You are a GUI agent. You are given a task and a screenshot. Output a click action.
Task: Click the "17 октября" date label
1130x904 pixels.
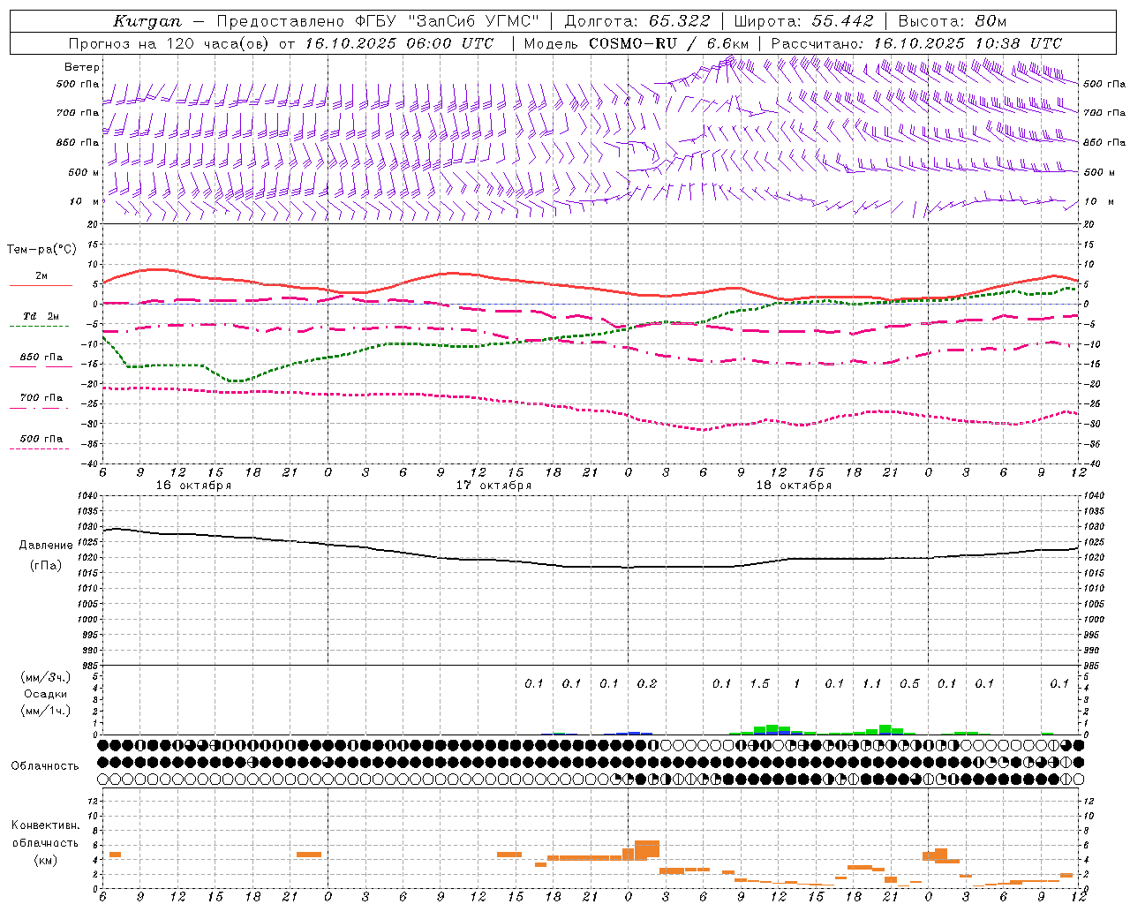tap(493, 486)
